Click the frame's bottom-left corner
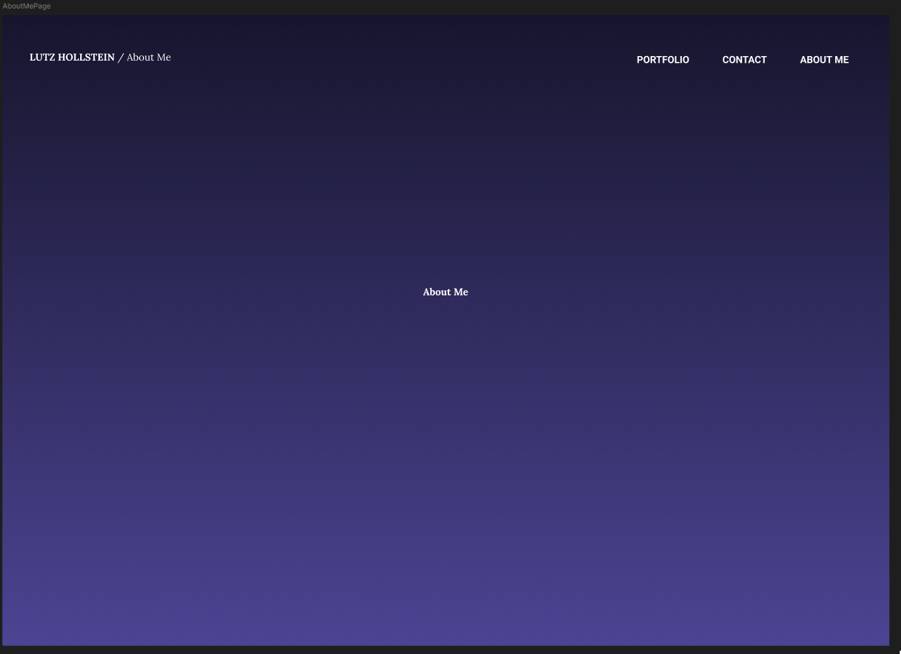This screenshot has width=901, height=654. pyautogui.click(x=3, y=645)
